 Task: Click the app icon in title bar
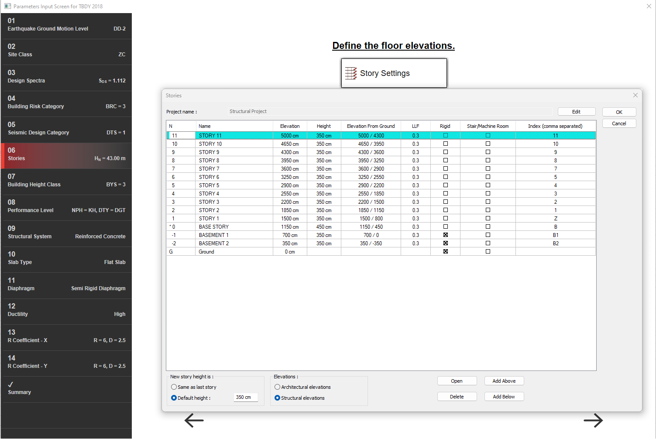coord(7,6)
